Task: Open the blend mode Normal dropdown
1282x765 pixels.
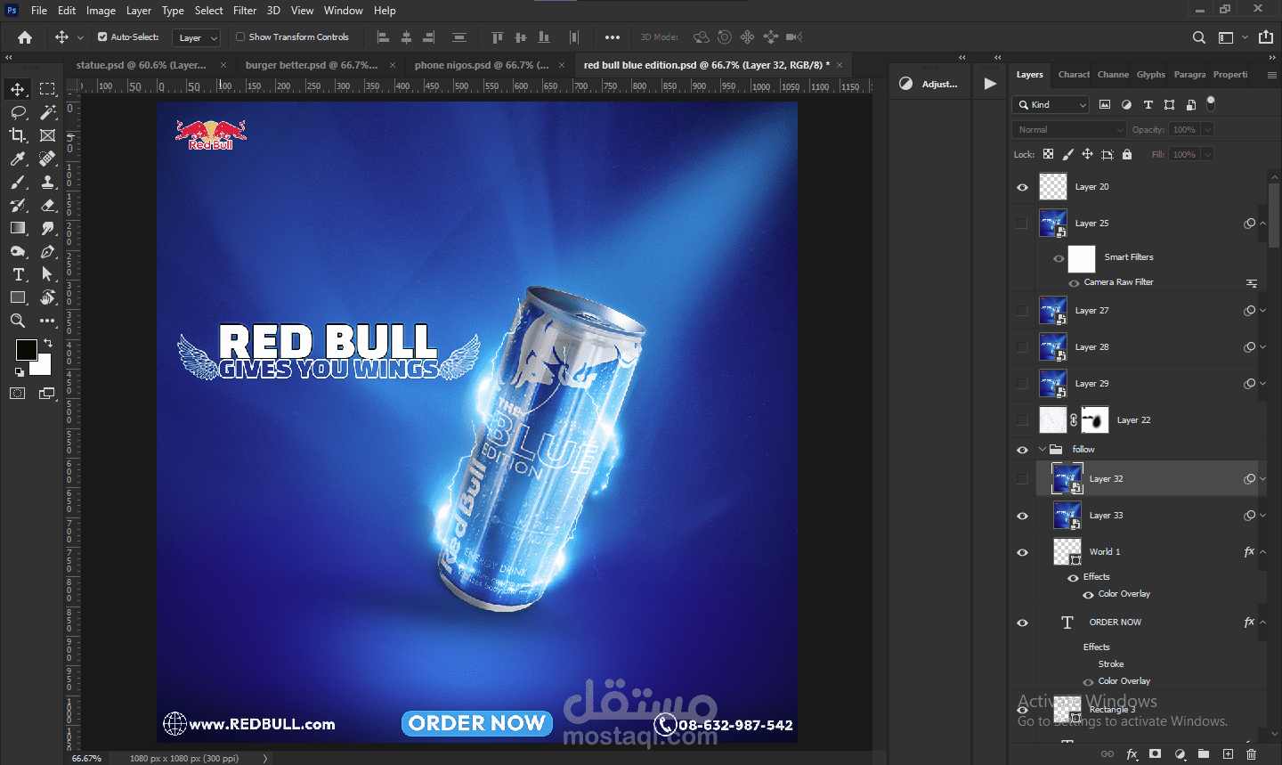Action: tap(1070, 130)
